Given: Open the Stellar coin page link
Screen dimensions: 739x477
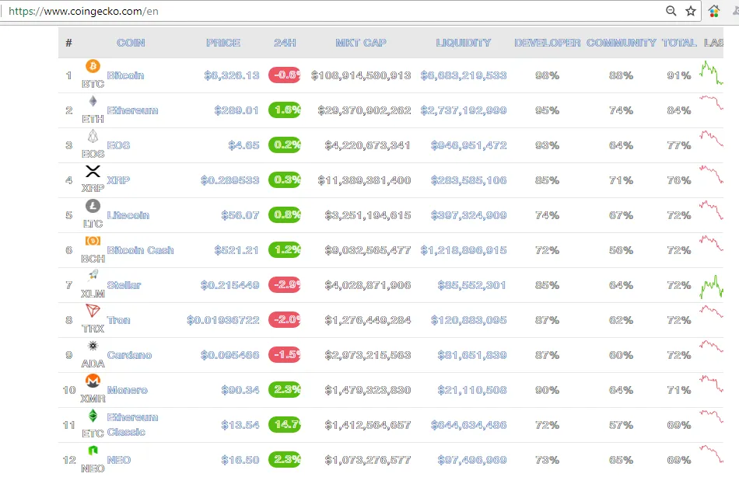Looking at the screenshot, I should coord(124,285).
